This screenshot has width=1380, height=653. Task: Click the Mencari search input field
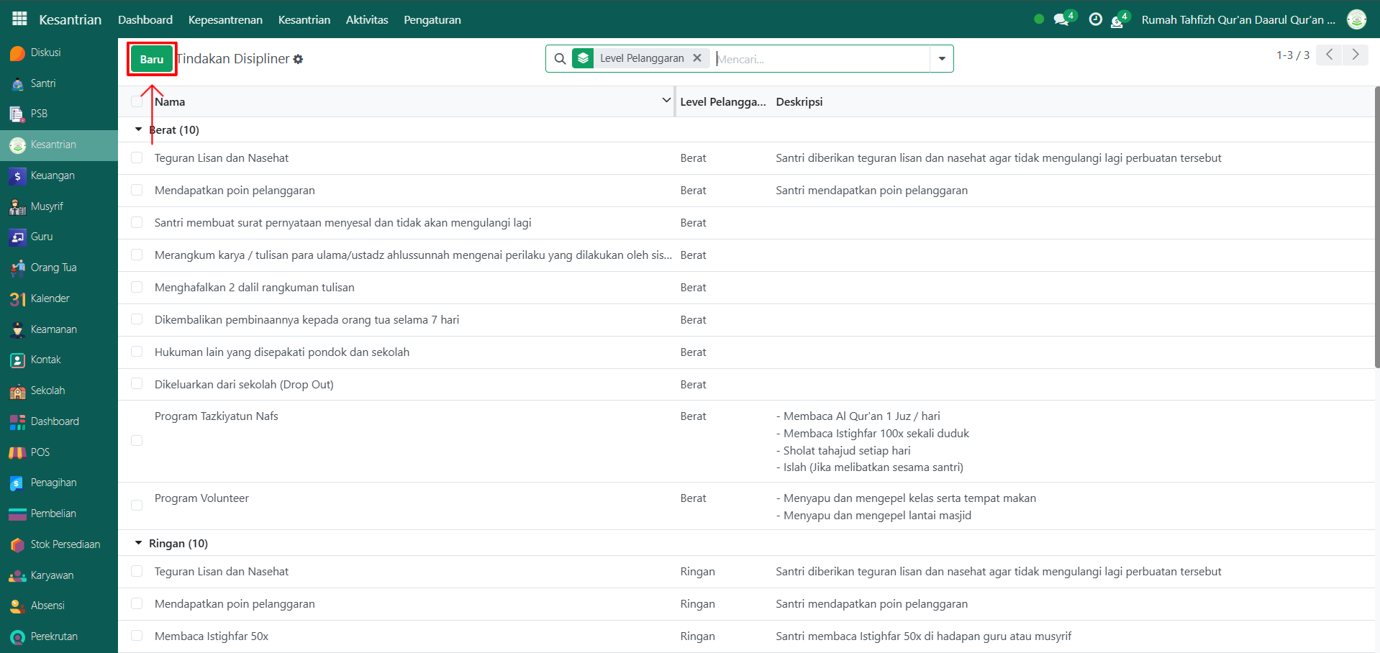[820, 59]
